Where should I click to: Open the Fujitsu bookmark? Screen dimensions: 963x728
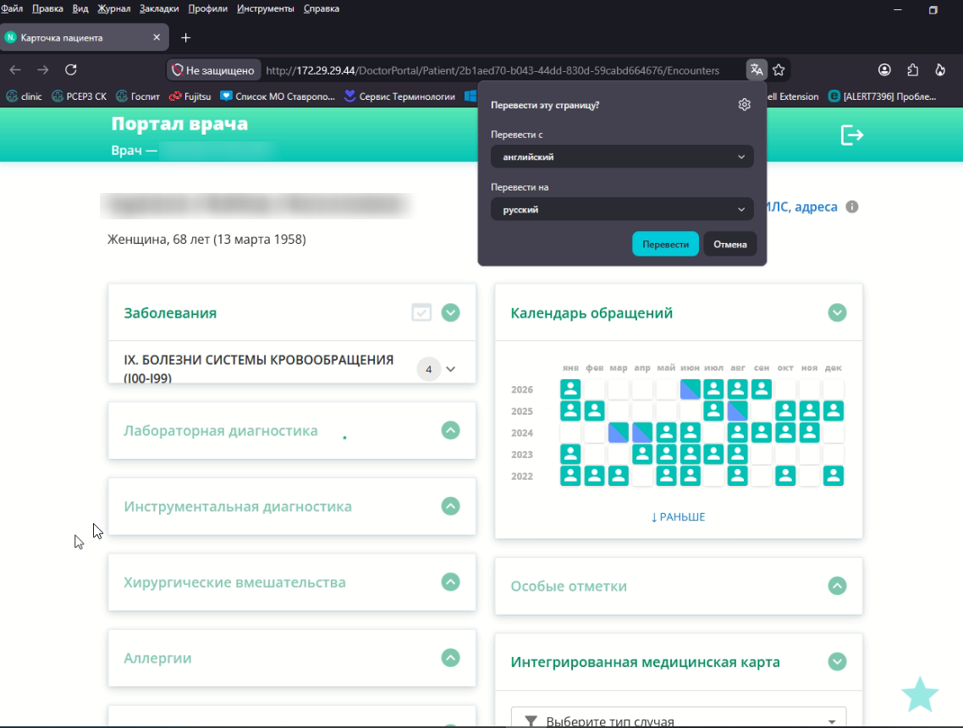point(190,97)
